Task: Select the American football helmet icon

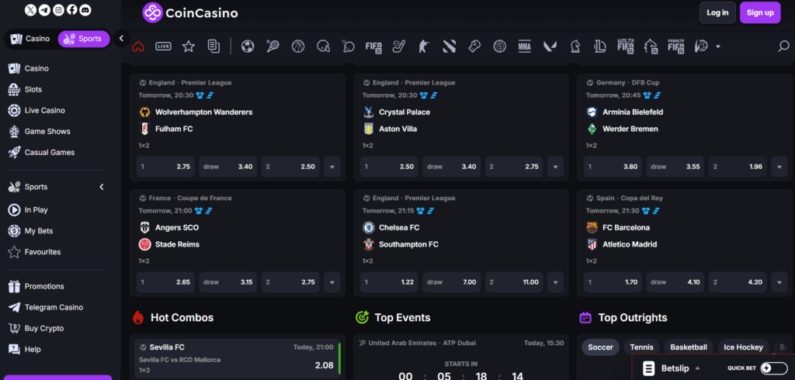Action: click(323, 47)
